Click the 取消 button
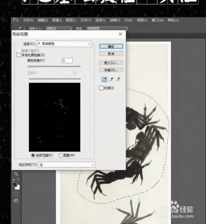This screenshot has height=224, width=206. tap(111, 54)
